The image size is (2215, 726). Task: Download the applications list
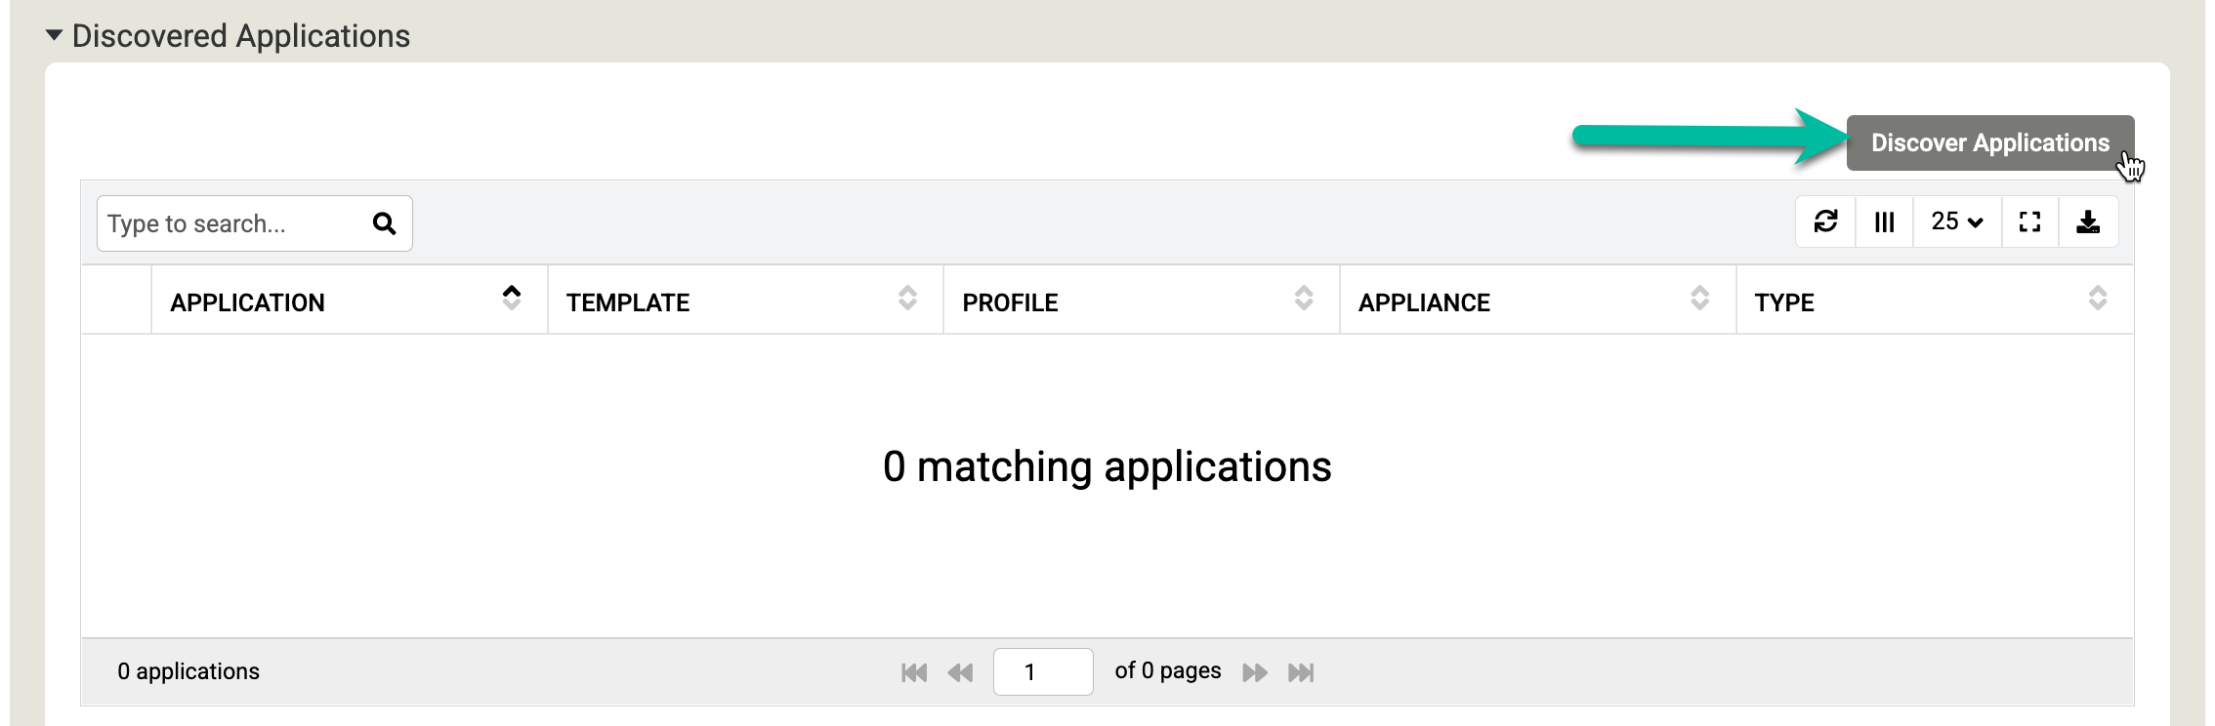(x=2088, y=222)
